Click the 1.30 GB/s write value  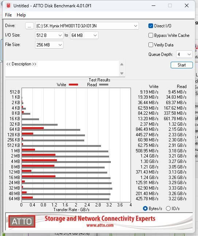pos(150,161)
